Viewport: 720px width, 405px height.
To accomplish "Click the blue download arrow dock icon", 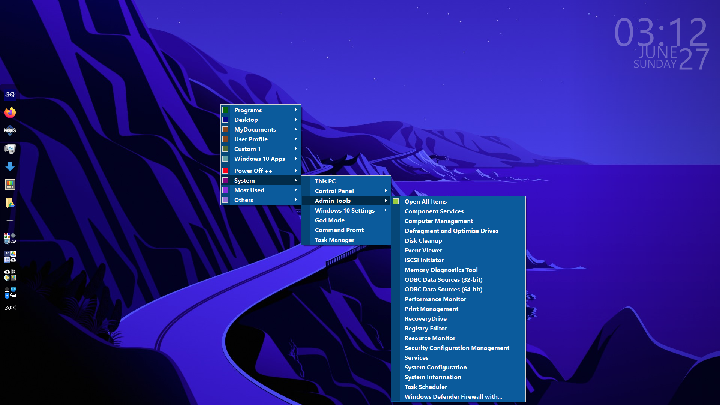I will [x=10, y=166].
